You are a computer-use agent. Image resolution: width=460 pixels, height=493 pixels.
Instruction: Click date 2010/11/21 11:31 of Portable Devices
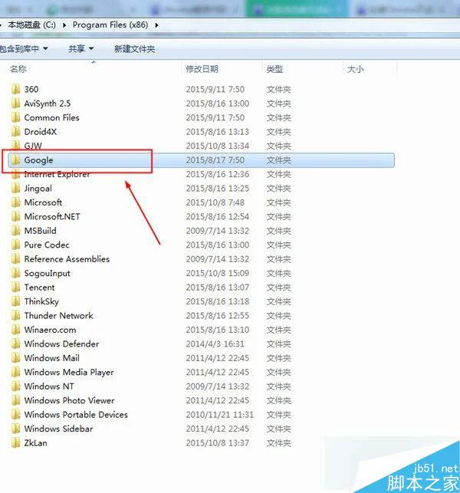pyautogui.click(x=219, y=415)
